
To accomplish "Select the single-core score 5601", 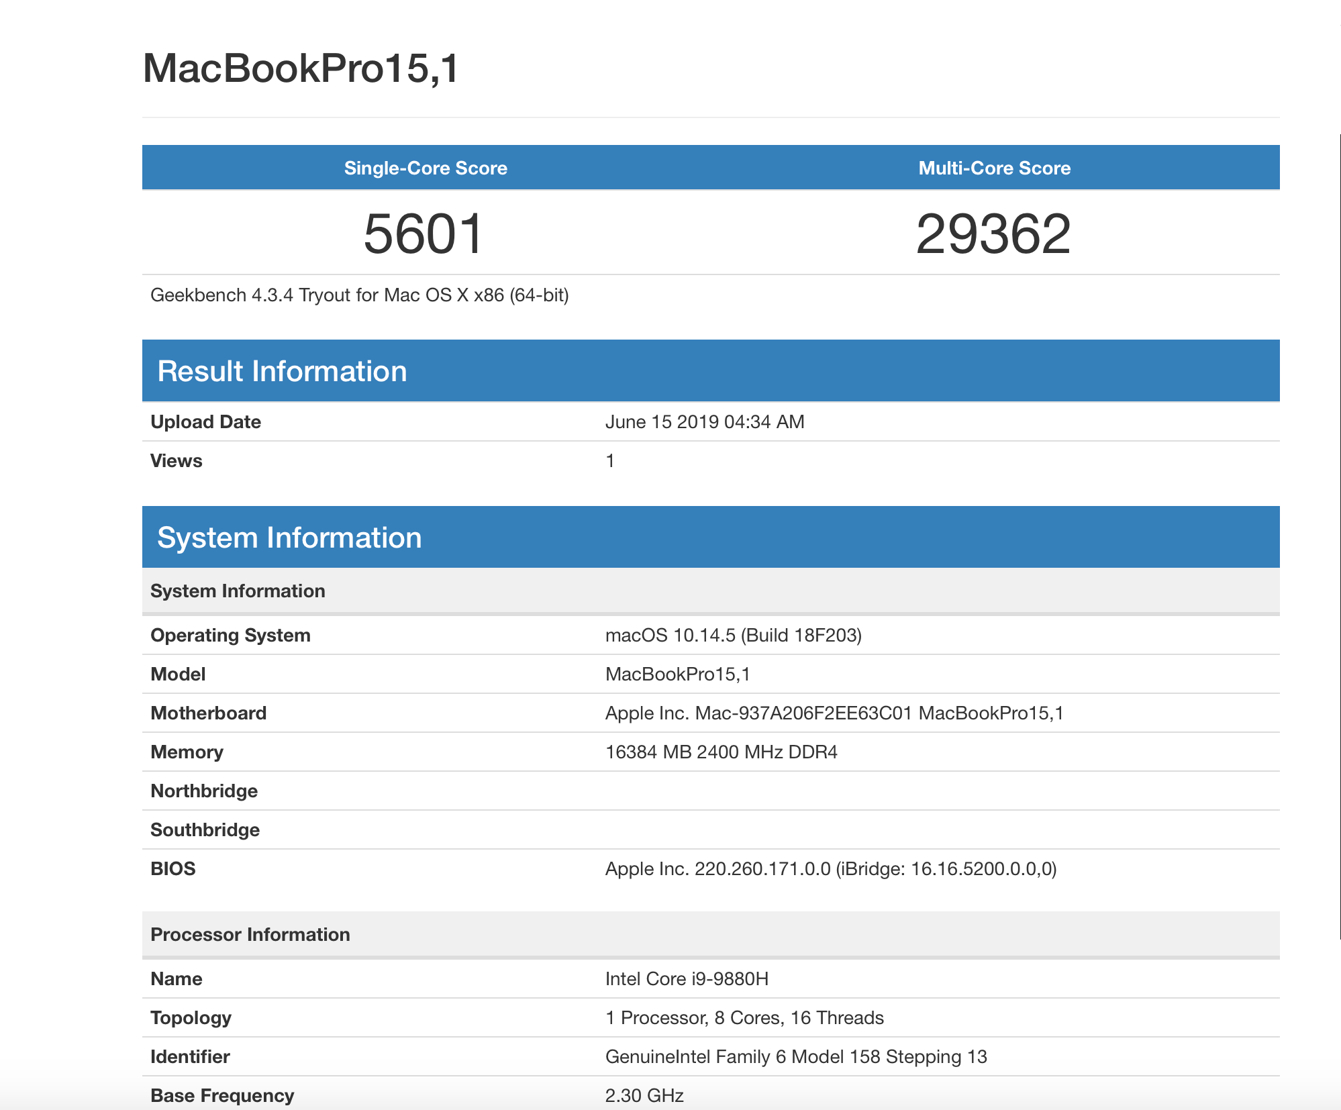I will pos(424,234).
